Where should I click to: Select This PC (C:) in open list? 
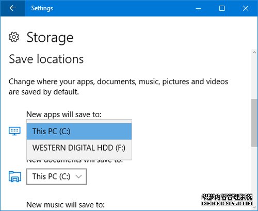79,132
